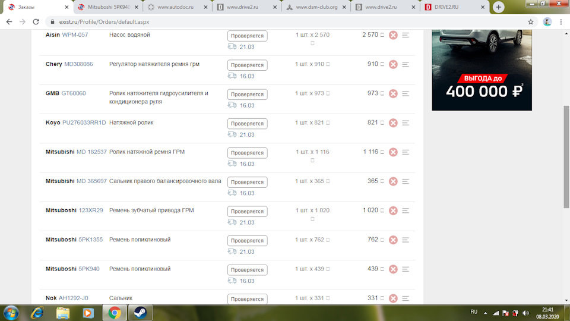Viewport: 570px width, 321px height.
Task: Delete the Chery MD308086 item
Action: pyautogui.click(x=393, y=64)
